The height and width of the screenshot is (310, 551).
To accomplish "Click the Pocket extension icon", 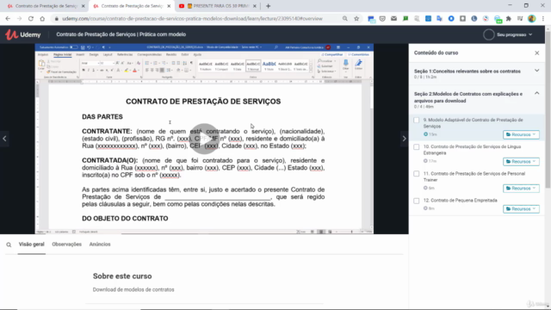I will 382,19.
